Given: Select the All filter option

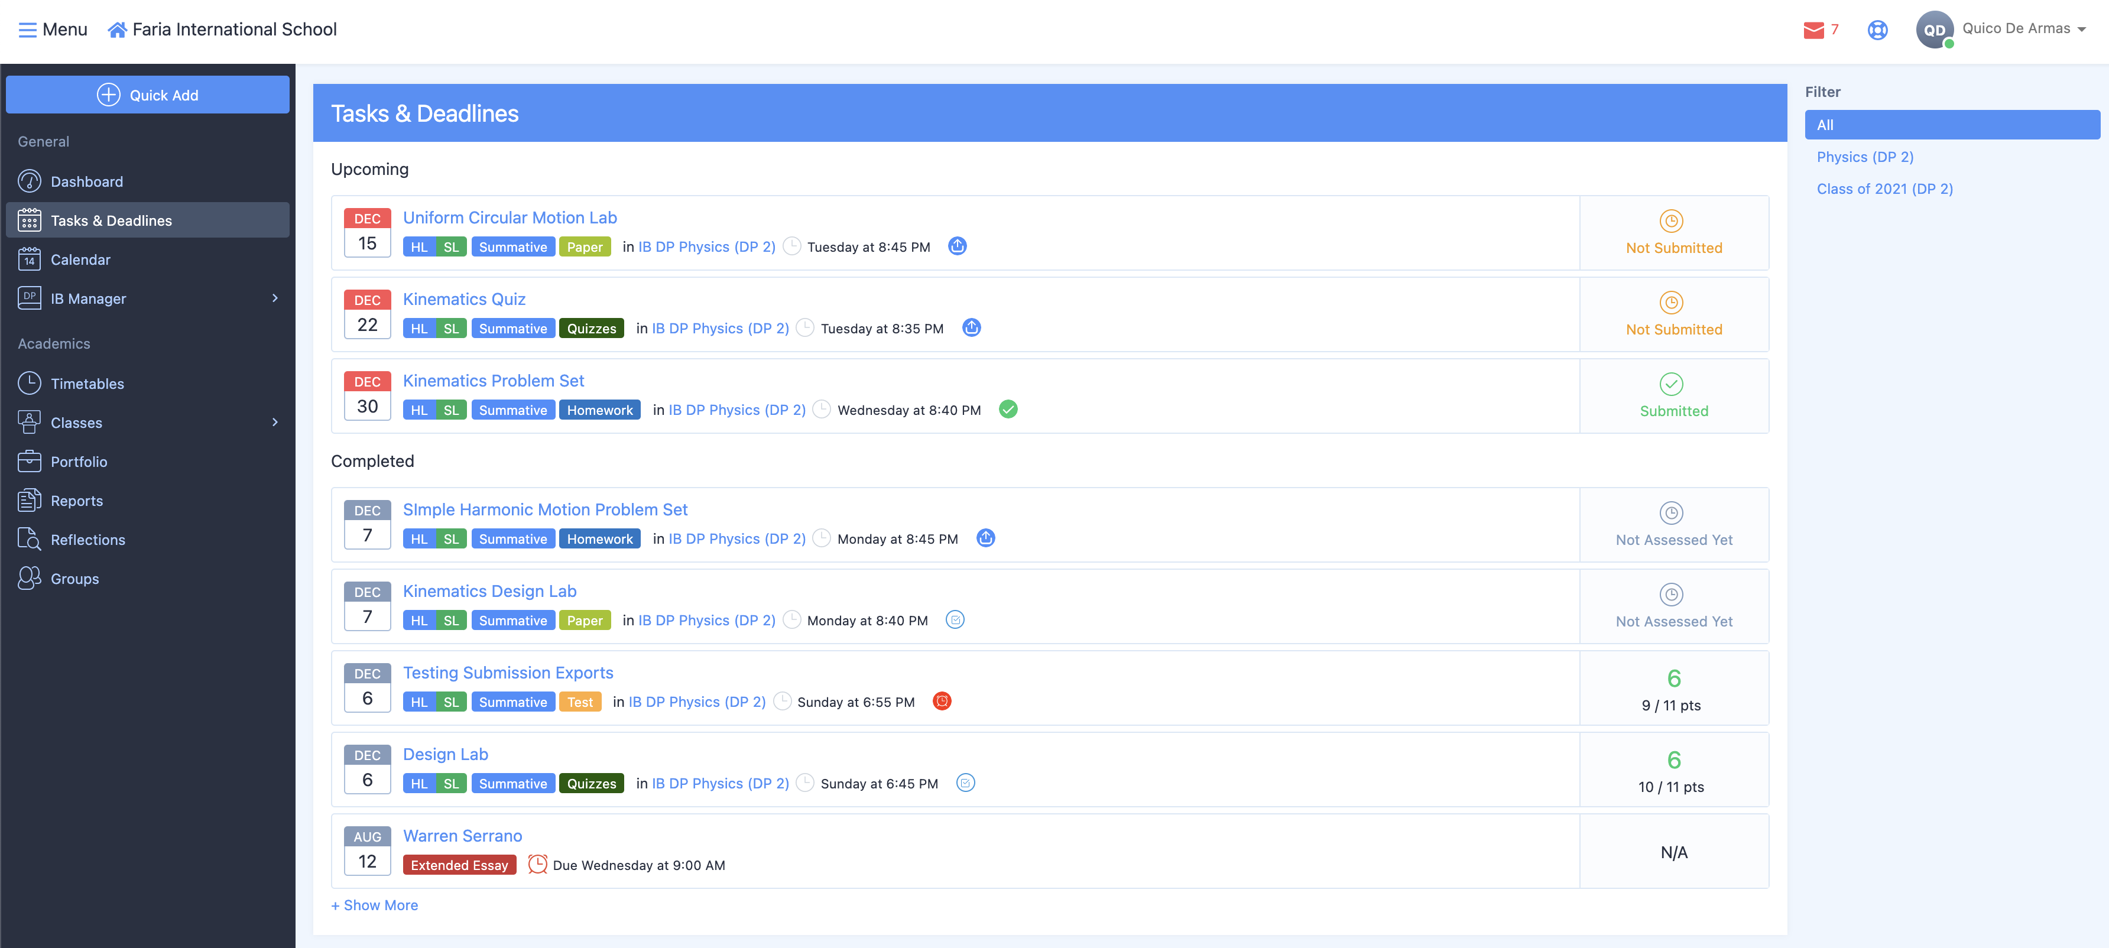Looking at the screenshot, I should click(1951, 125).
